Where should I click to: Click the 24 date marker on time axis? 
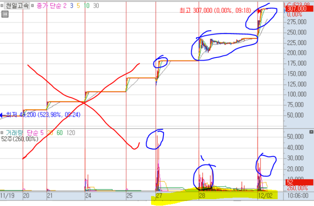pos(88,195)
